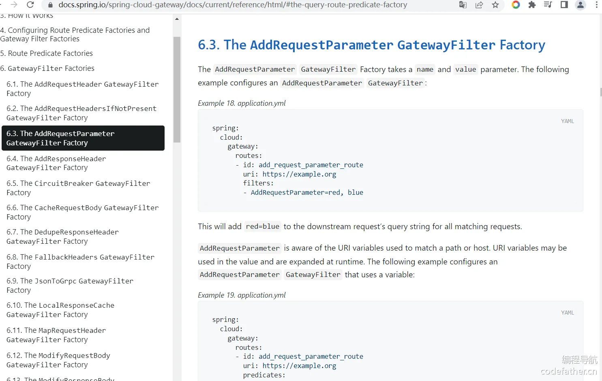
Task: Open 6.11 MapRequestHeader GatewayFilter Factory
Action: 56,335
